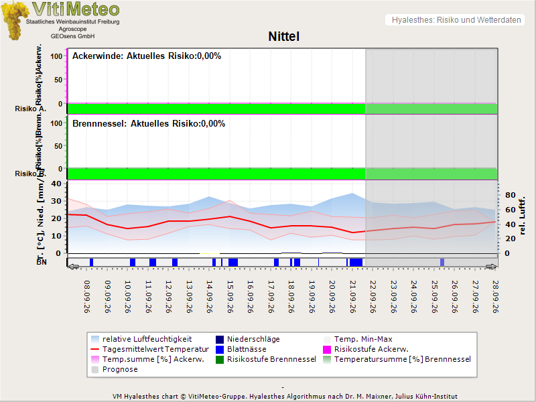This screenshot has width=536, height=402.
Task: Click the VM Hyalesthes chart copyright footer
Action: pos(285,397)
